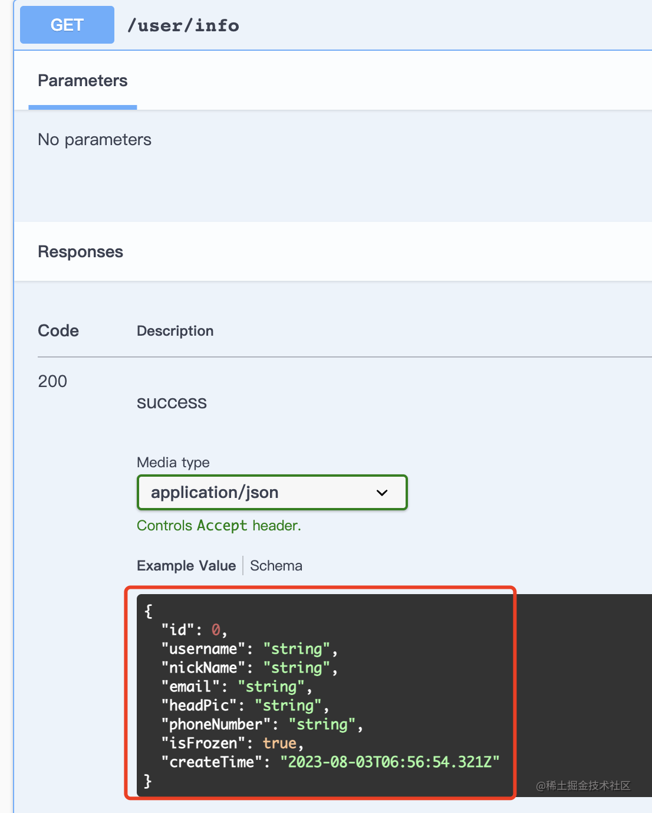The width and height of the screenshot is (652, 813).
Task: Click the blue GET method badge
Action: coord(67,25)
